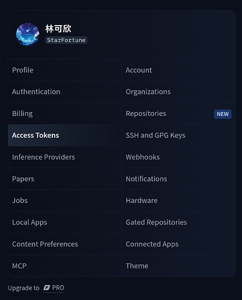Go to Account settings
The height and width of the screenshot is (300, 242).
point(178,70)
